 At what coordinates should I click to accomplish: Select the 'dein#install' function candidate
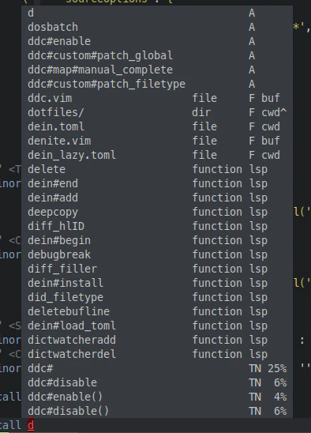[157, 283]
